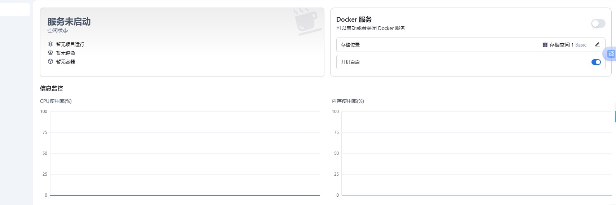Select the 存储位置 row
This screenshot has width=616, height=205.
pyautogui.click(x=470, y=45)
